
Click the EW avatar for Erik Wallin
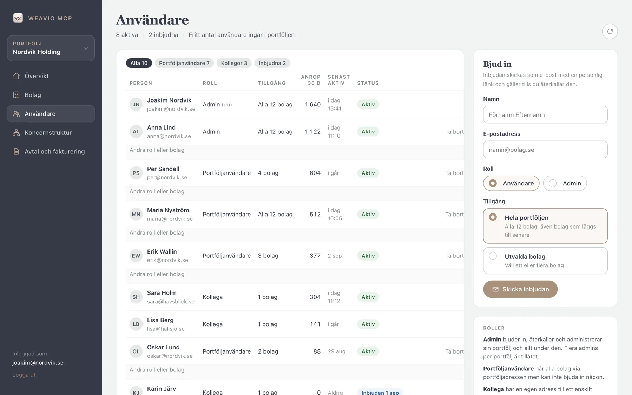[x=136, y=256]
